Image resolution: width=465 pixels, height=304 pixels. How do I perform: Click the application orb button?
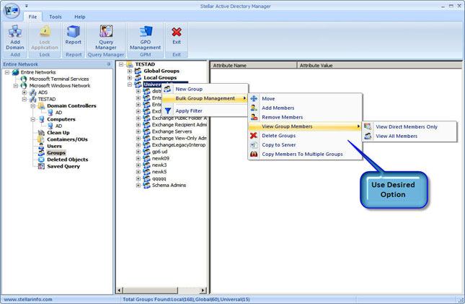(x=11, y=10)
